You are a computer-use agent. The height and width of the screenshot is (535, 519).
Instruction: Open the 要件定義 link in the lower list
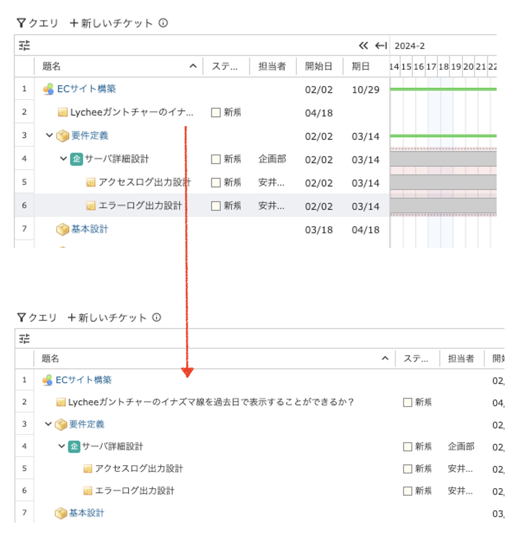[x=87, y=424]
